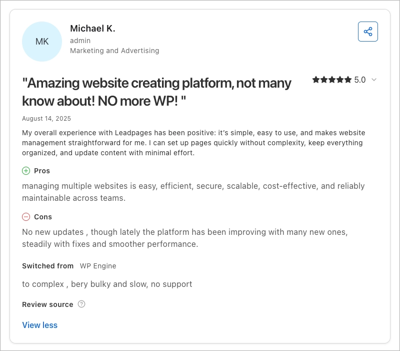Click the WP Engine label
The height and width of the screenshot is (351, 400).
coord(98,266)
